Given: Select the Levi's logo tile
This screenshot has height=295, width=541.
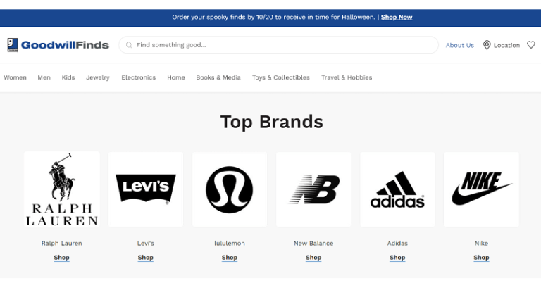Looking at the screenshot, I should point(146,189).
